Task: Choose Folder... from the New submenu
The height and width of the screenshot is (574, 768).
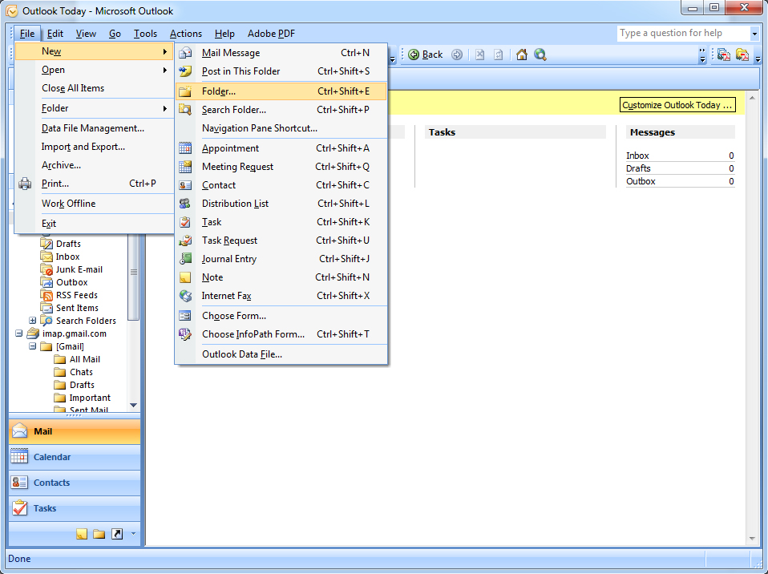Action: click(x=281, y=91)
